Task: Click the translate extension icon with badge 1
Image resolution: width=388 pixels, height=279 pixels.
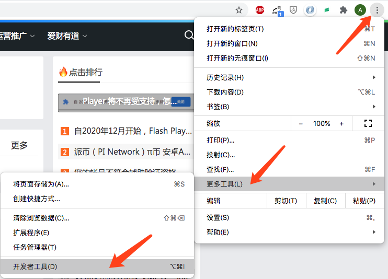Action: pyautogui.click(x=277, y=10)
